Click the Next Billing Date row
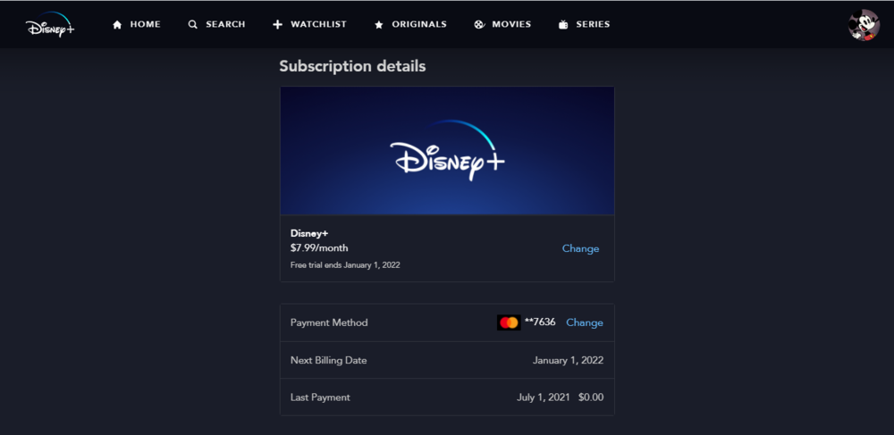Screen dimensions: 894x435 [447, 360]
